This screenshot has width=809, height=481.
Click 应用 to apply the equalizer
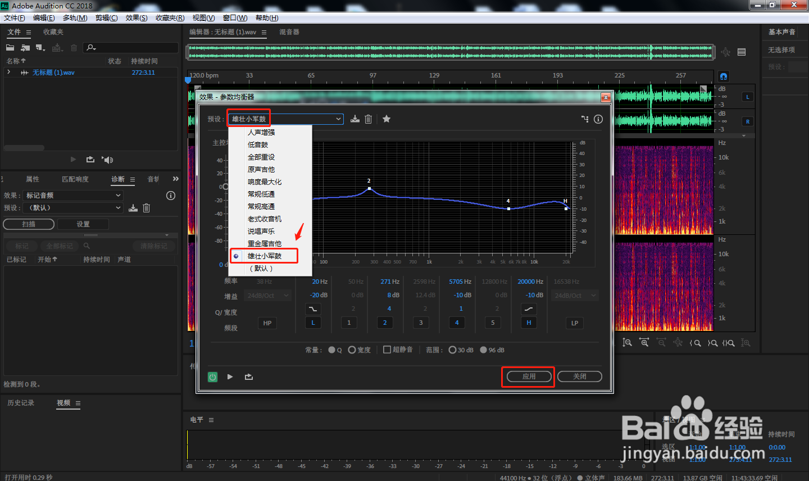[x=529, y=376]
